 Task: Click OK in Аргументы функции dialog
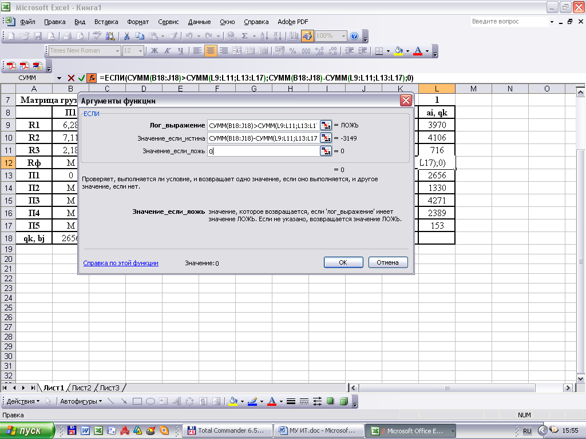(343, 262)
